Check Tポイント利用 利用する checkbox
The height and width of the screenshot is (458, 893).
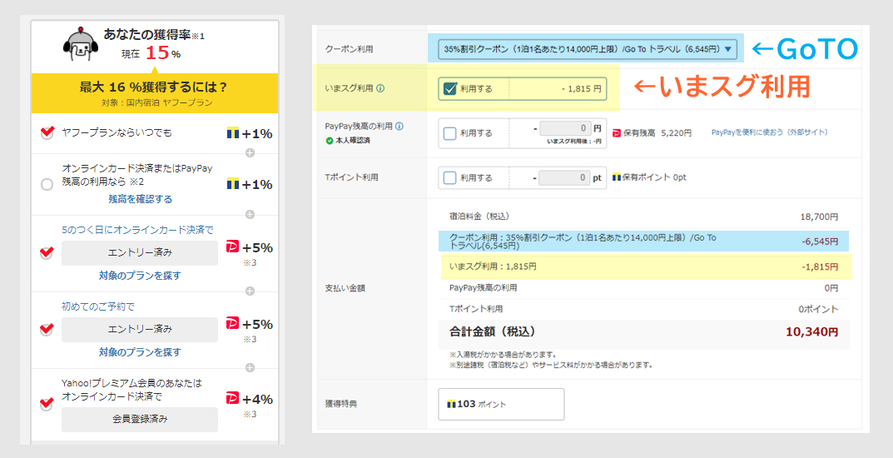450,177
